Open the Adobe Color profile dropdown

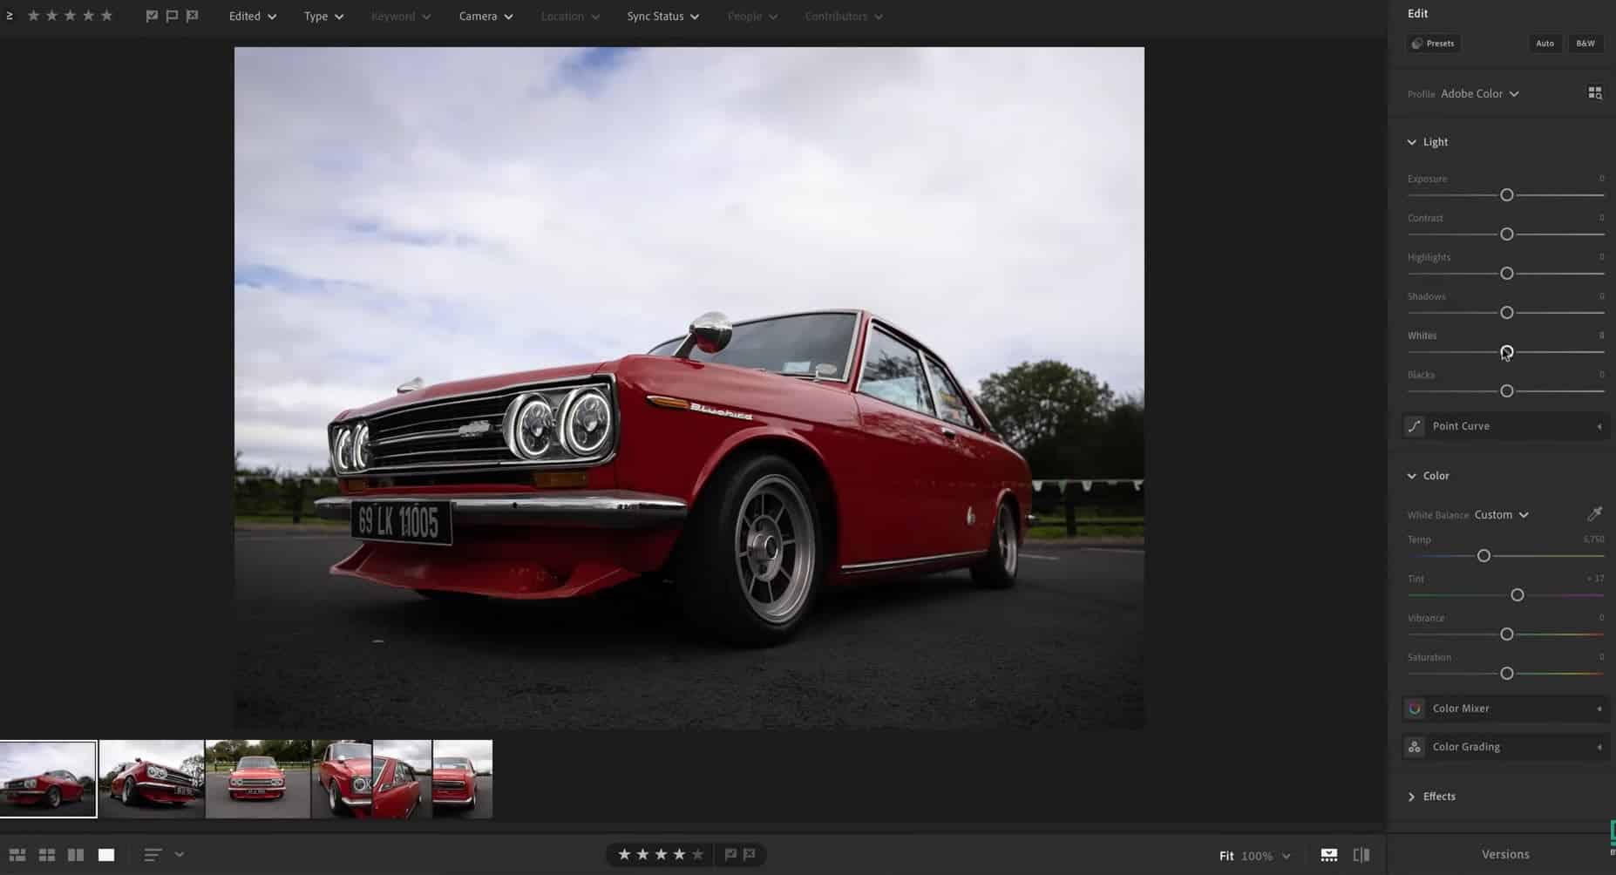click(x=1479, y=93)
